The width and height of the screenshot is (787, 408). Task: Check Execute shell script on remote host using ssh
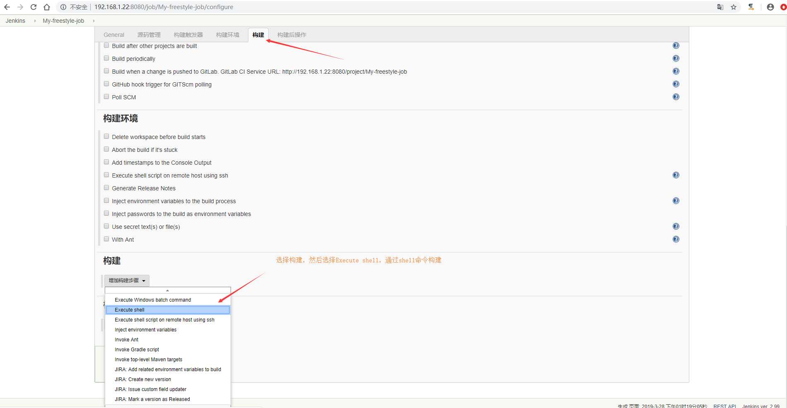pos(106,175)
